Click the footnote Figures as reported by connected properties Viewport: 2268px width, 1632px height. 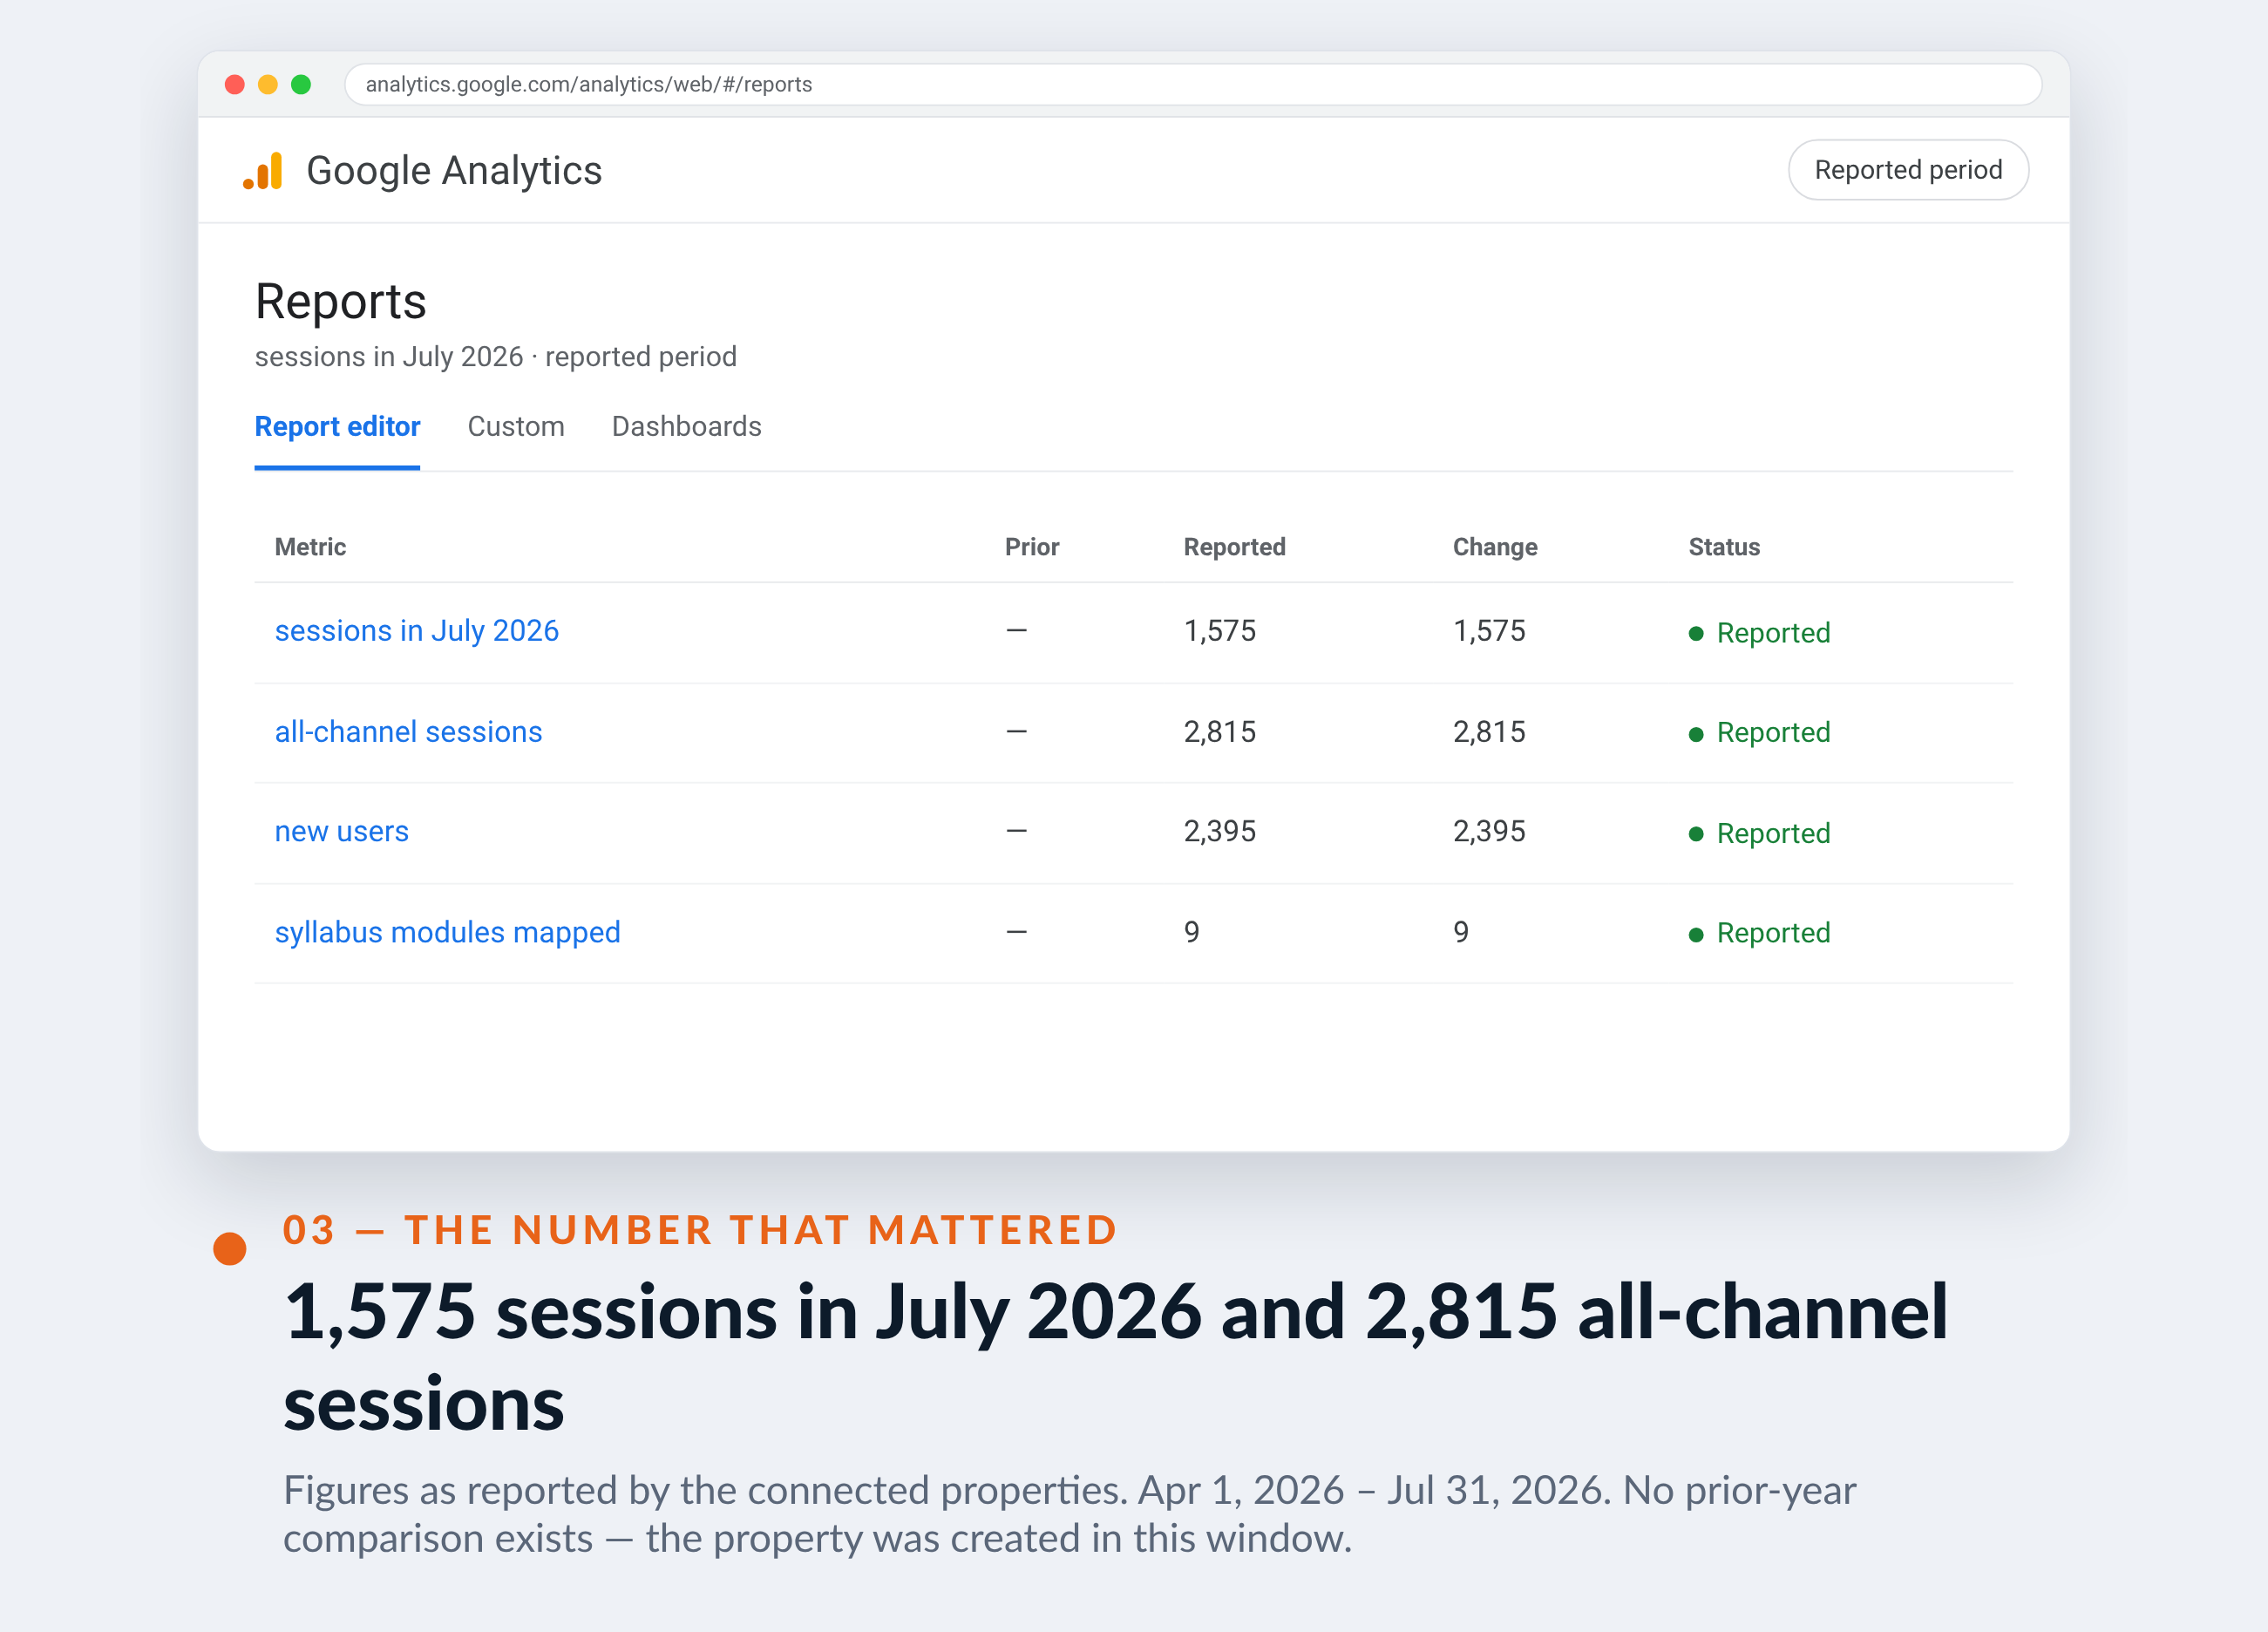click(x=1069, y=1514)
